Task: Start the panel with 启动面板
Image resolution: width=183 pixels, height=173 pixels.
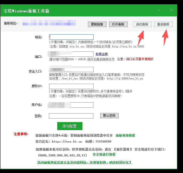Action: click(x=142, y=24)
